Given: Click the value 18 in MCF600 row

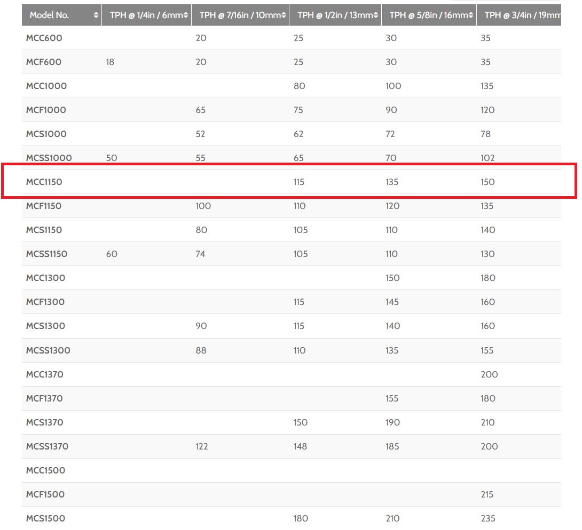Looking at the screenshot, I should pos(110,62).
